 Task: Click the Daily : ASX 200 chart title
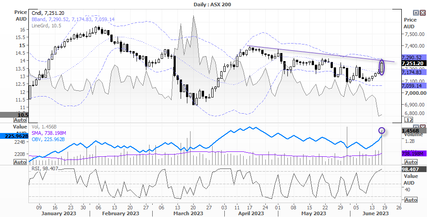(213, 4)
